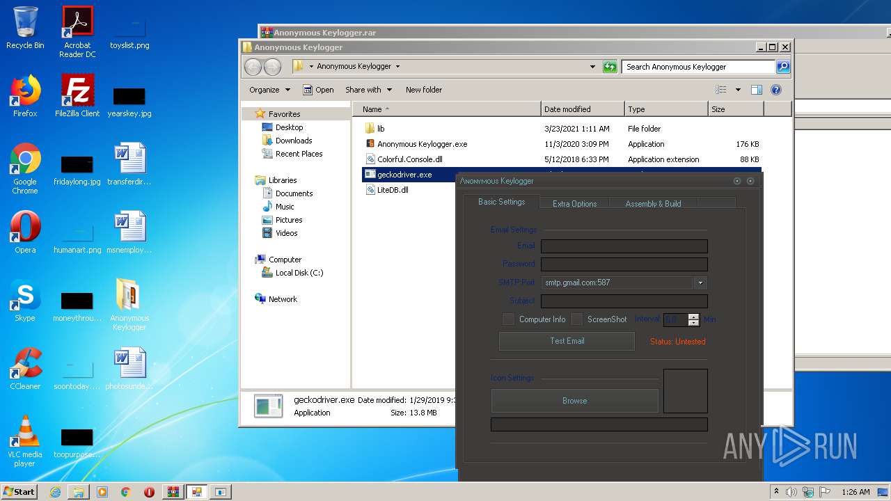891x501 pixels.
Task: Open Firefox desktop shortcut
Action: [x=25, y=96]
